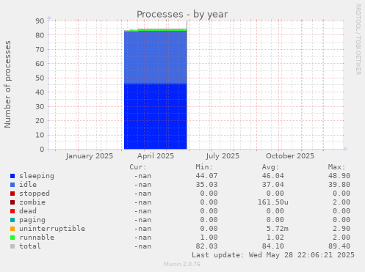Click the y-axis value 0
365x272 pixels.
coord(42,150)
